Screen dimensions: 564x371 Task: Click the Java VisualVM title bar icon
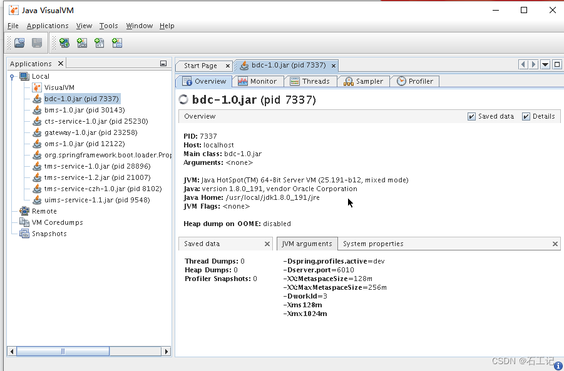[x=14, y=10]
